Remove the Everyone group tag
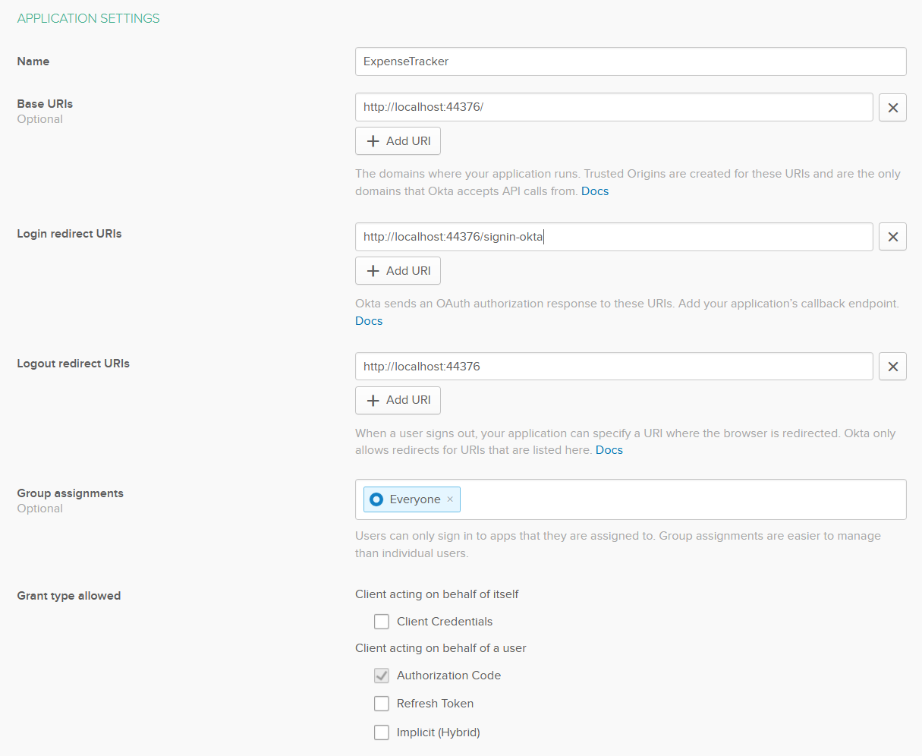The height and width of the screenshot is (756, 922). pyautogui.click(x=450, y=499)
